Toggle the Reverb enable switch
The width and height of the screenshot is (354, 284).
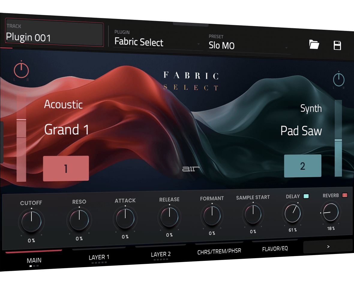pos(345,195)
